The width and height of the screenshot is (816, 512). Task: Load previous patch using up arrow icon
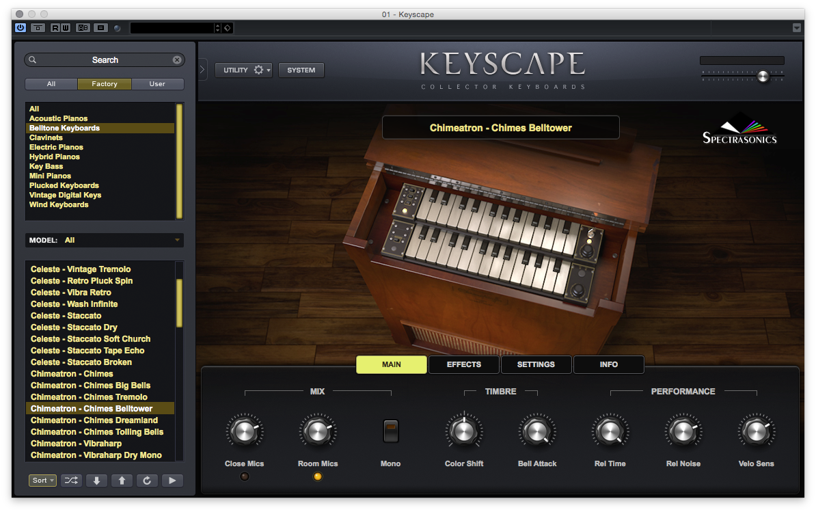coord(122,481)
